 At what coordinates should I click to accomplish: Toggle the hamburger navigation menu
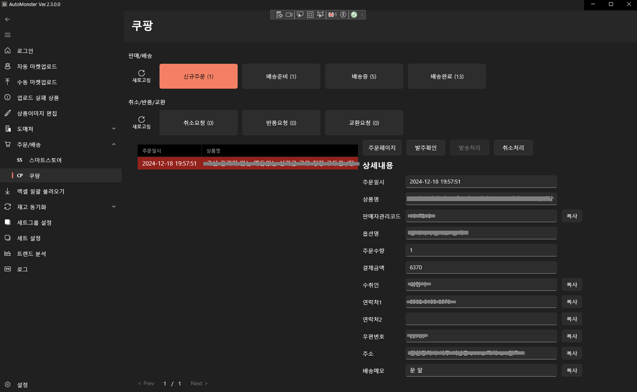[x=8, y=35]
